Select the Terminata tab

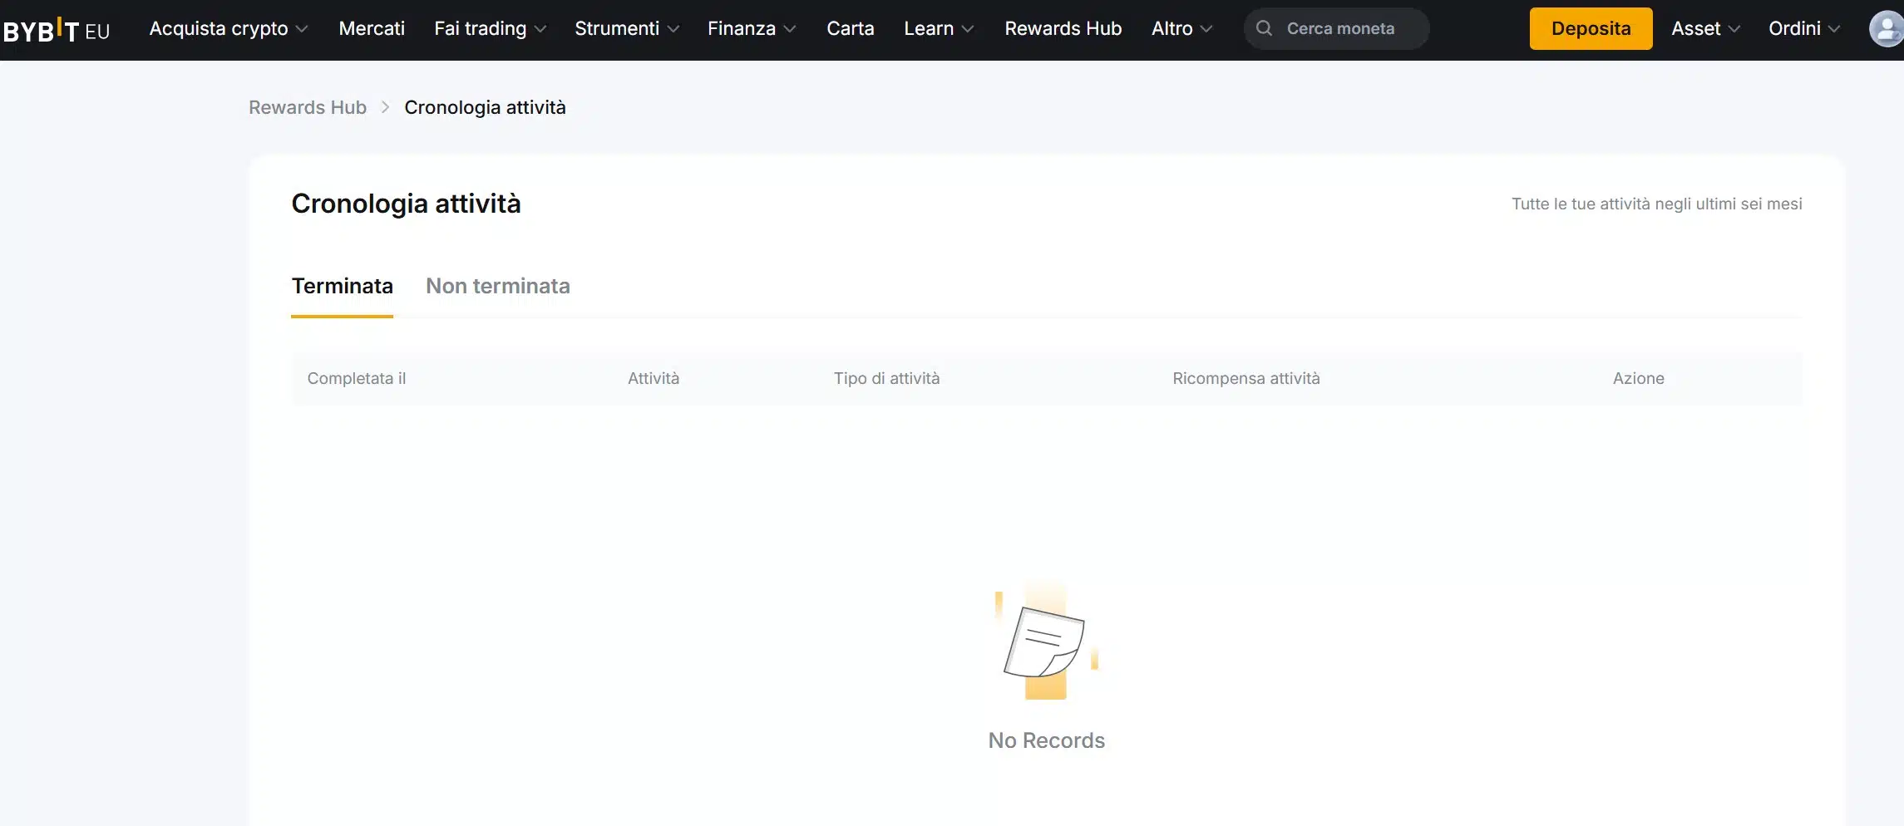coord(342,286)
